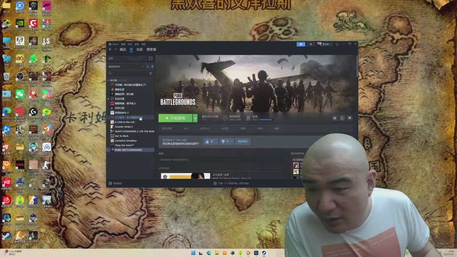Click the game info icon next to gear
This screenshot has width=457, height=257.
(342, 118)
